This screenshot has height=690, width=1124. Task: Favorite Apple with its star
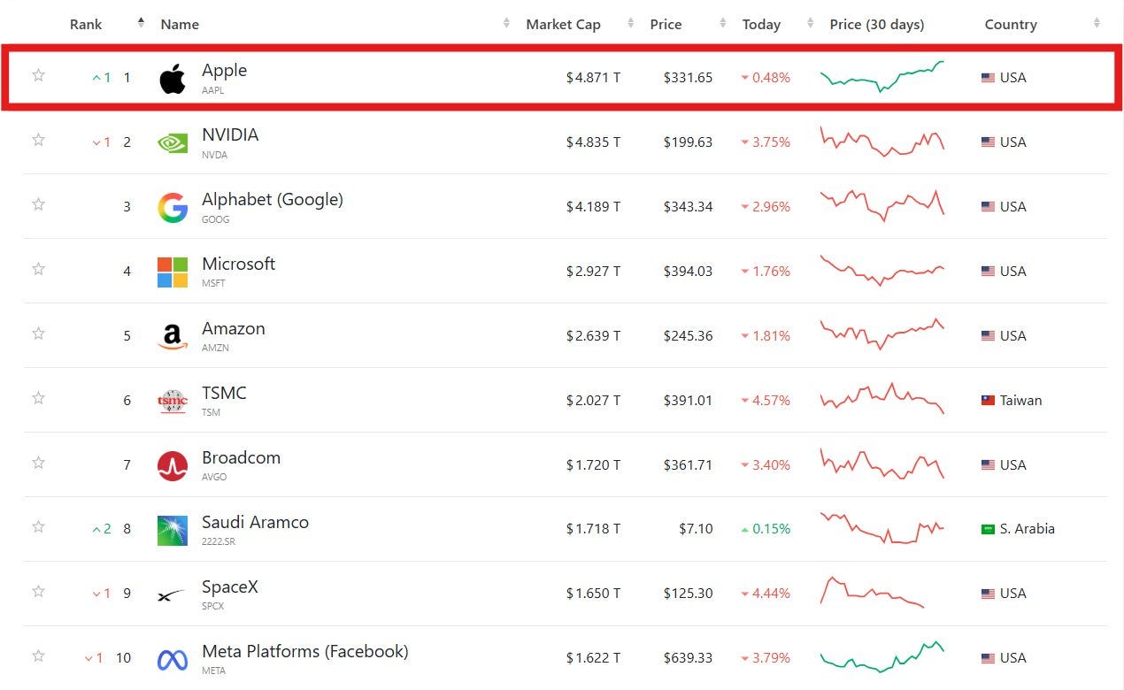pos(38,75)
